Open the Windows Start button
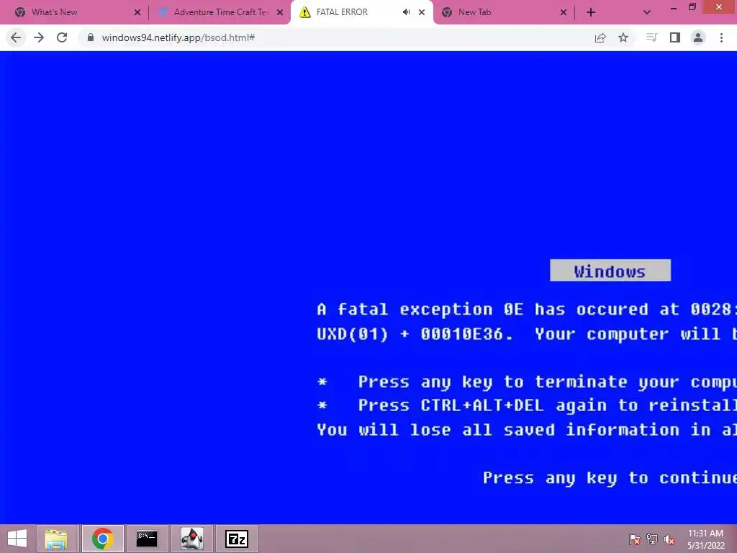This screenshot has height=553, width=737. pos(17,539)
